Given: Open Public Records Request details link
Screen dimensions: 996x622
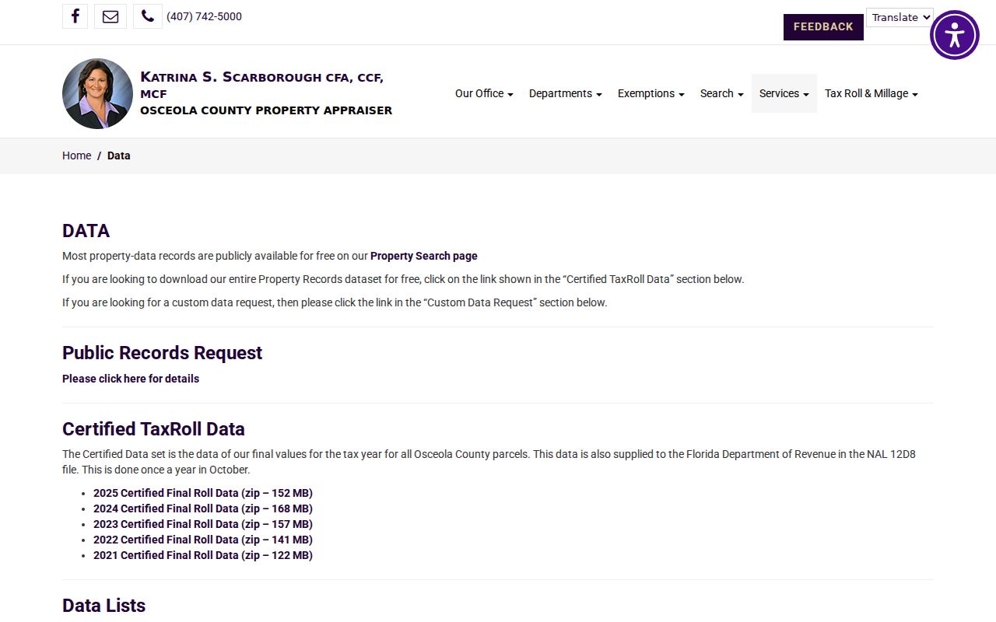Looking at the screenshot, I should coord(131,379).
